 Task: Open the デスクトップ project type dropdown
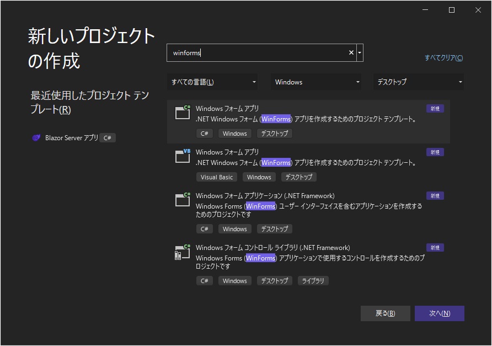pos(419,82)
